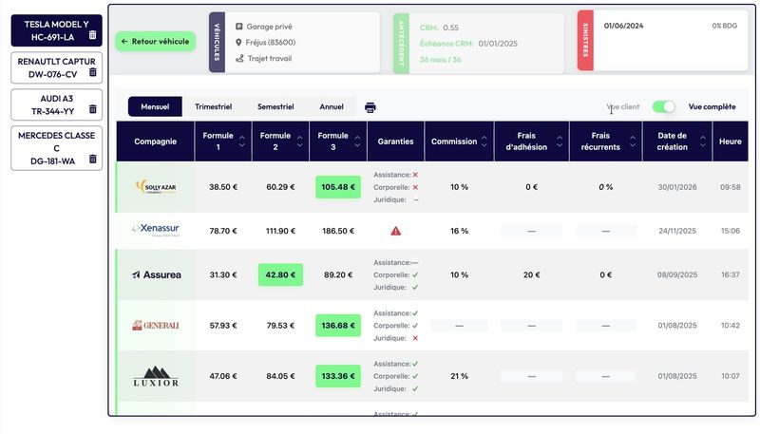Switch to Annuel payment tab
Image resolution: width=760 pixels, height=434 pixels.
tap(332, 106)
